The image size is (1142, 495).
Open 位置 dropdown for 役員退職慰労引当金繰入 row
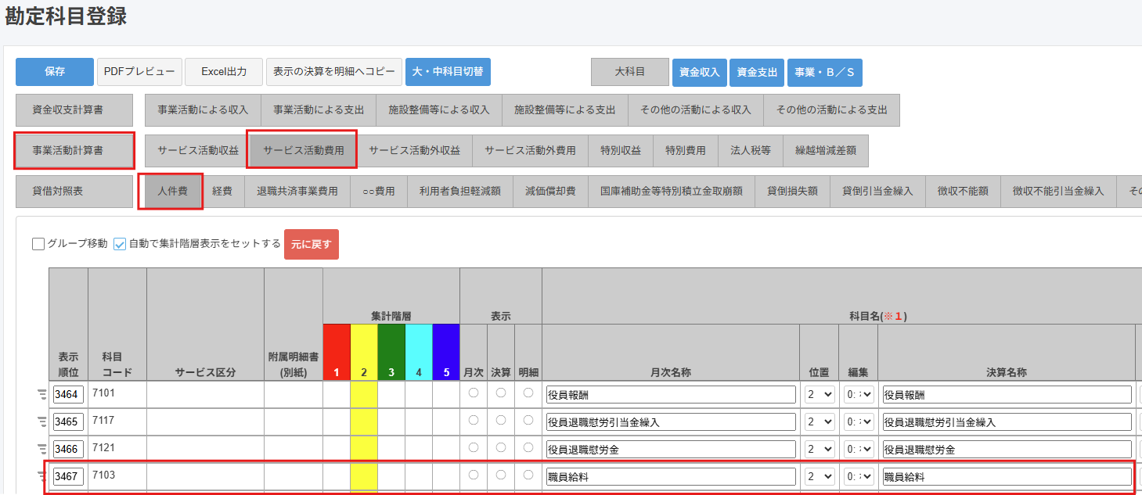820,422
